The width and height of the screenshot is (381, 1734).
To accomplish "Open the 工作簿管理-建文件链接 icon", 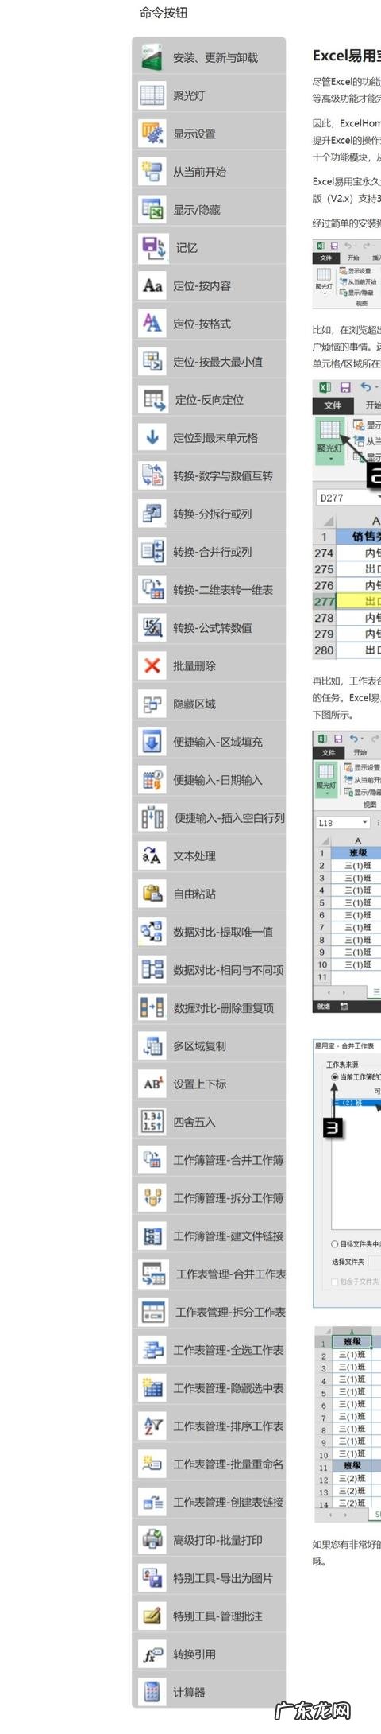I will (152, 1236).
